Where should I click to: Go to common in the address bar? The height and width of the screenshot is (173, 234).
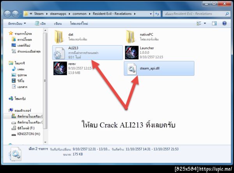[x=80, y=14]
